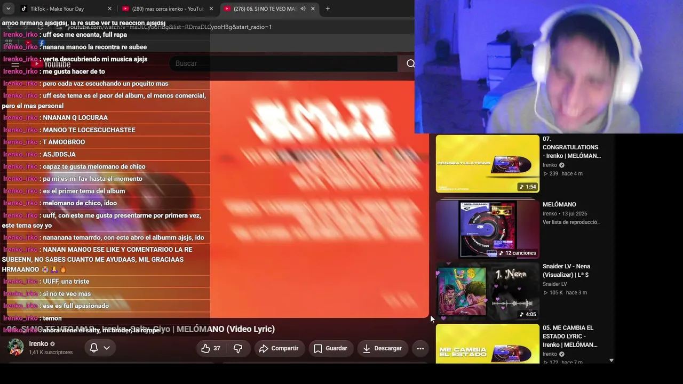Open the ME CAMBIA EL ESTADO thumbnail
Viewport: 683px width, 384px height.
coord(488,344)
